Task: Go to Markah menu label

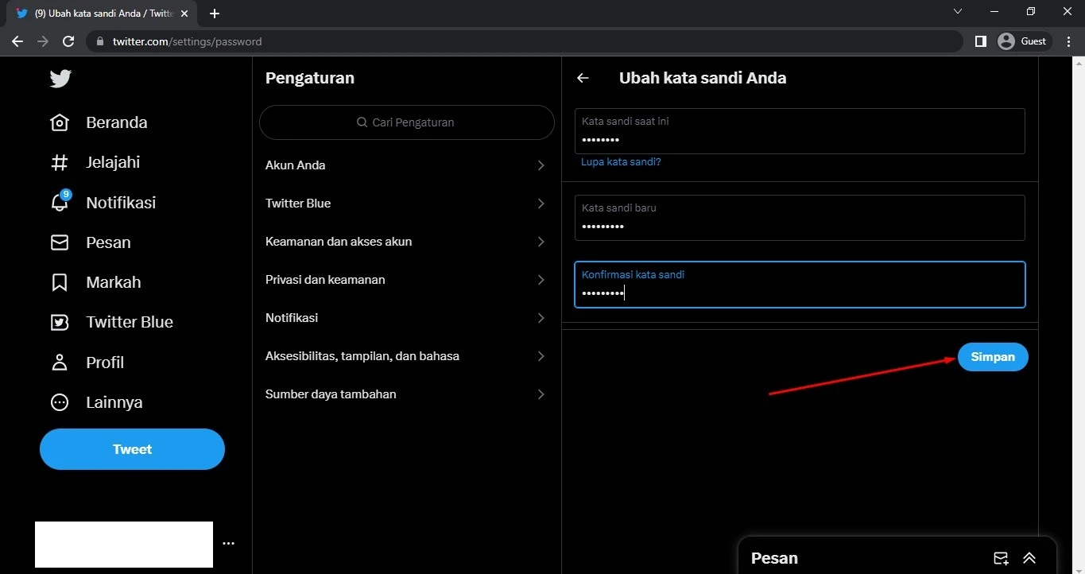Action: pos(114,282)
